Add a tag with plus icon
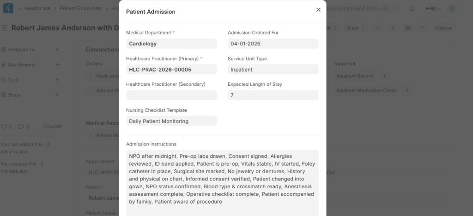The height and width of the screenshot is (216, 473). (57, 80)
